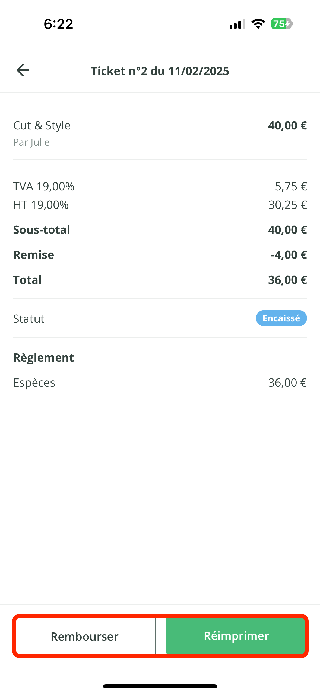Image resolution: width=320 pixels, height=695 pixels.
Task: Tap the ticket title header text
Action: (160, 71)
